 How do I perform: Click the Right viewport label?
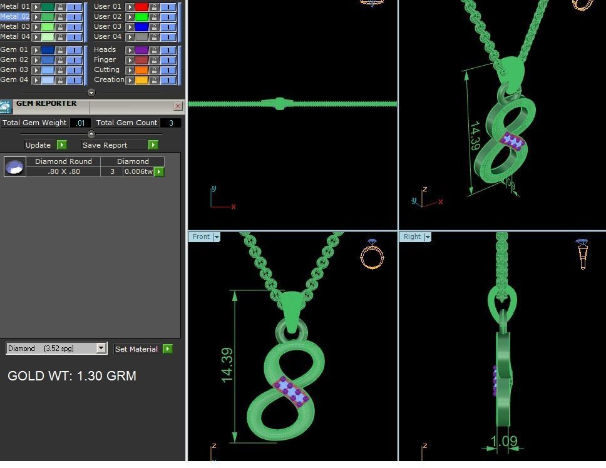pyautogui.click(x=412, y=237)
